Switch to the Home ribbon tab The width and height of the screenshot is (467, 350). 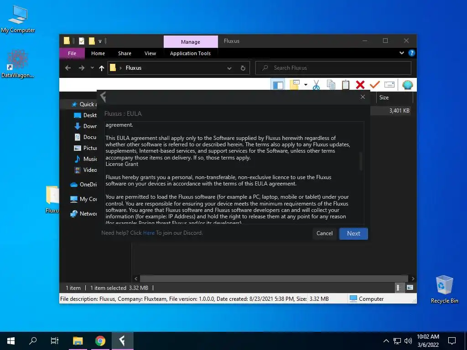[x=98, y=53]
